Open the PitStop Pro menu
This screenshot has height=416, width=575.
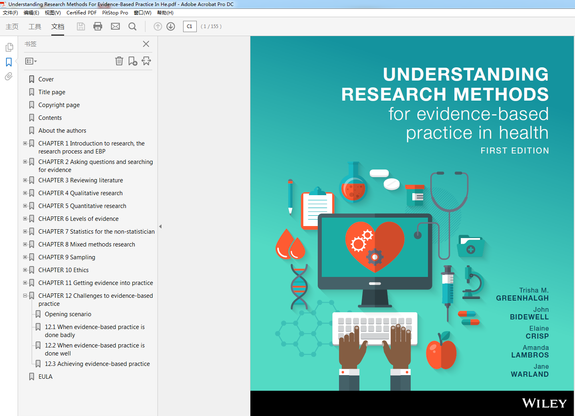tap(115, 13)
